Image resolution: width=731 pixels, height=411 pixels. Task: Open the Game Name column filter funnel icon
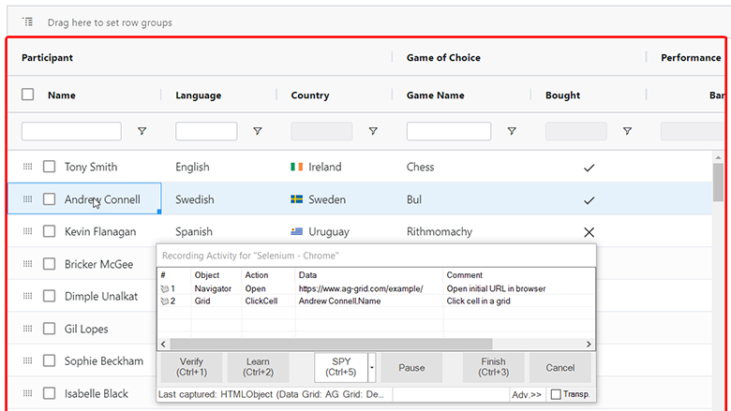pos(512,131)
